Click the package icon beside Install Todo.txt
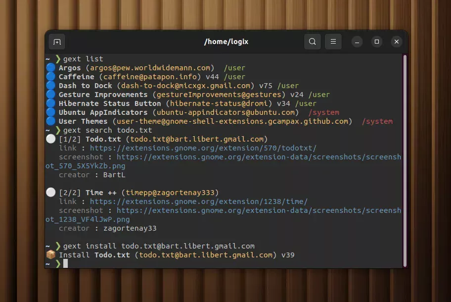This screenshot has height=302, width=451. coord(50,254)
